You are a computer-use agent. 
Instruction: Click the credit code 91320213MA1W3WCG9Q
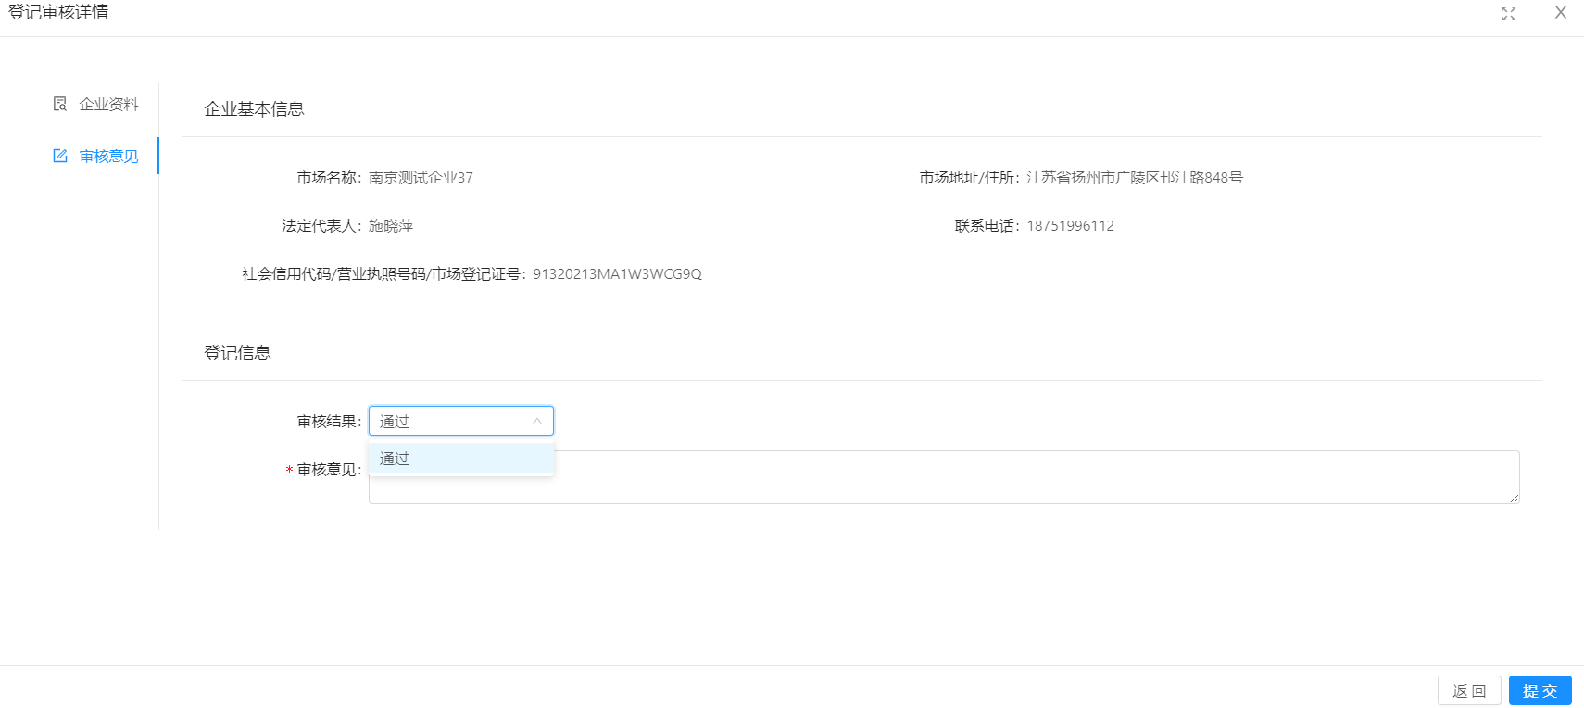(617, 274)
